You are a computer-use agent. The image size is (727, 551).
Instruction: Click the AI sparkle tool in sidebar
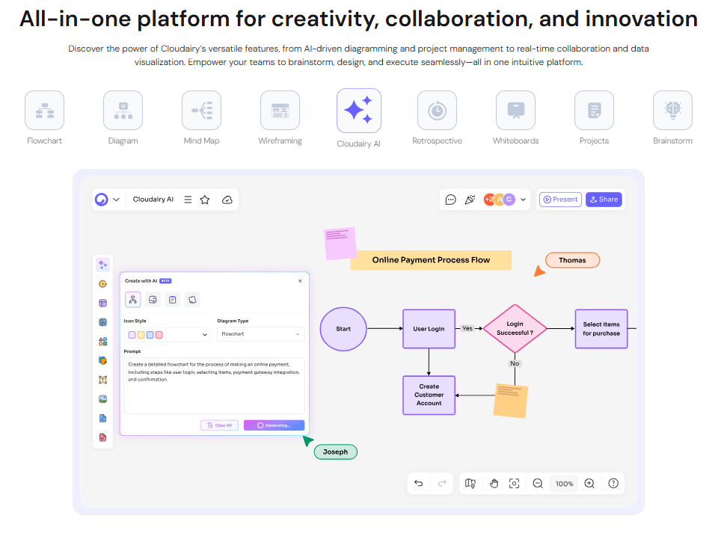pyautogui.click(x=103, y=265)
